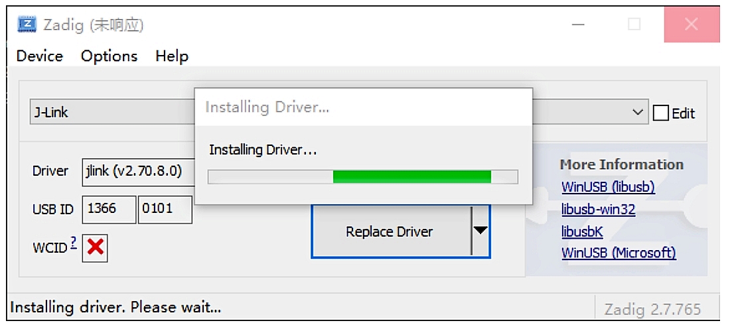Select the J-Link device combo box

(339, 111)
